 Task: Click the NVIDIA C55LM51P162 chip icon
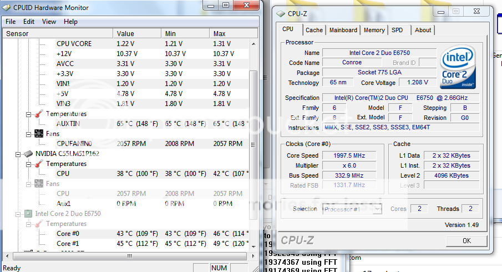point(28,154)
